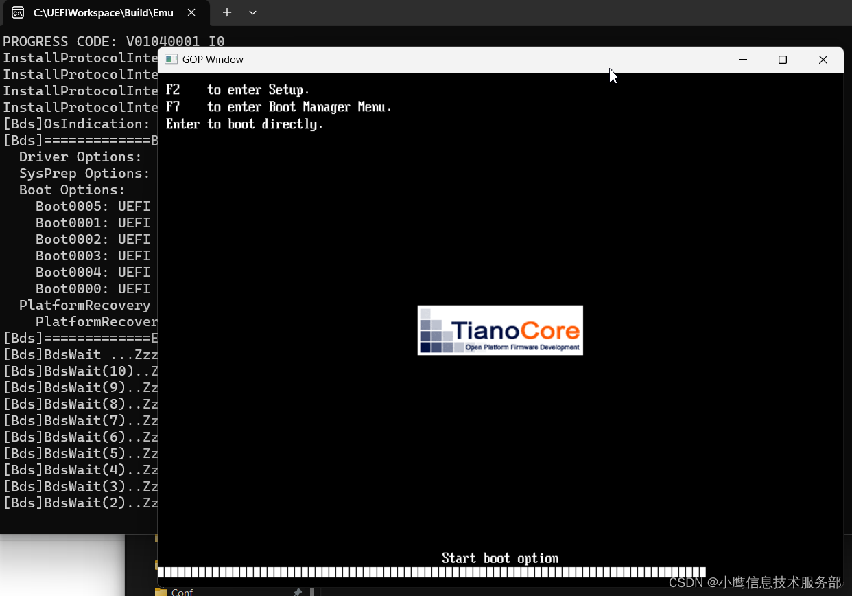Screen dimensions: 852x596
Task: Click 'PROGRESS CODE: V01040001 I0' in terminal
Action: point(114,41)
